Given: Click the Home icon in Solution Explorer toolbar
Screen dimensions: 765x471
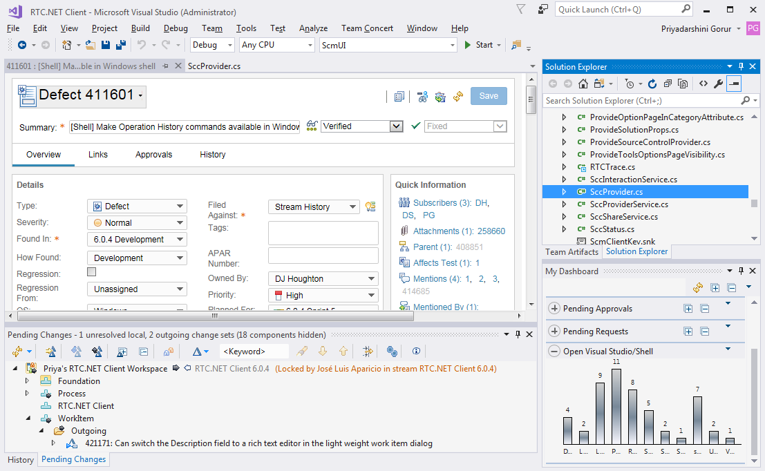Looking at the screenshot, I should [x=583, y=84].
